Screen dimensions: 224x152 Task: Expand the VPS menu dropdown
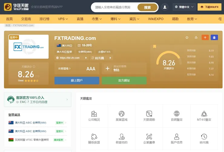pos(63,19)
